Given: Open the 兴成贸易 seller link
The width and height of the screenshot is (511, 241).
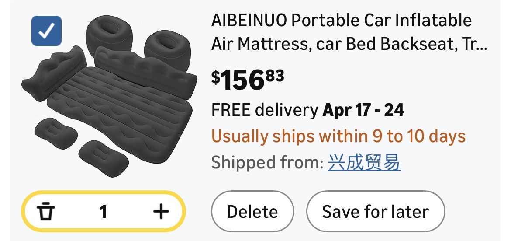Looking at the screenshot, I should 364,163.
